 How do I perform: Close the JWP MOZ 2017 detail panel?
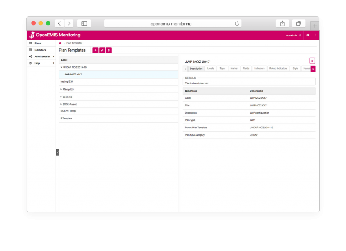point(312,61)
